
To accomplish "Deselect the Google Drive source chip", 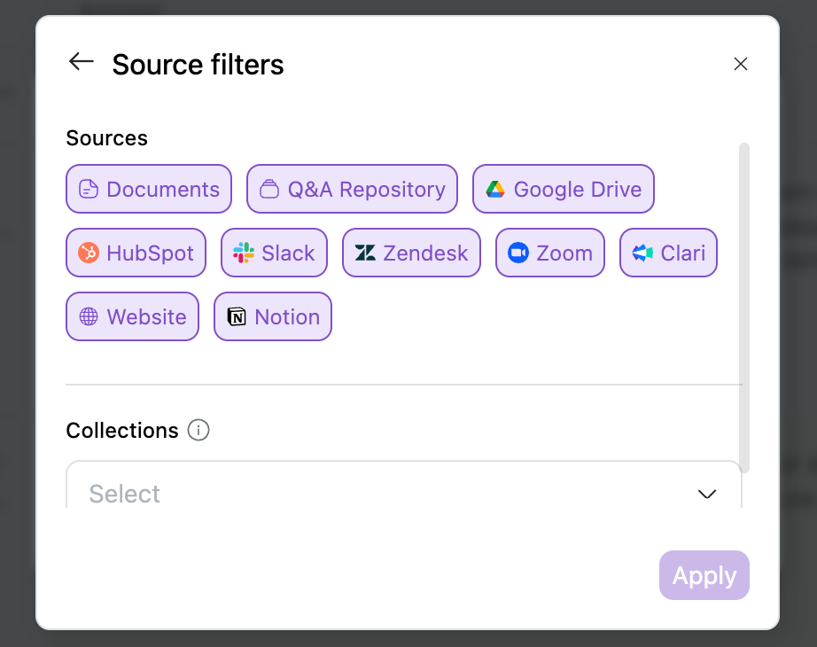I will (x=564, y=190).
